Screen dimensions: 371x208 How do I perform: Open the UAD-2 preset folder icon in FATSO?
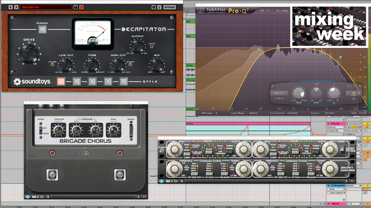tap(176, 181)
